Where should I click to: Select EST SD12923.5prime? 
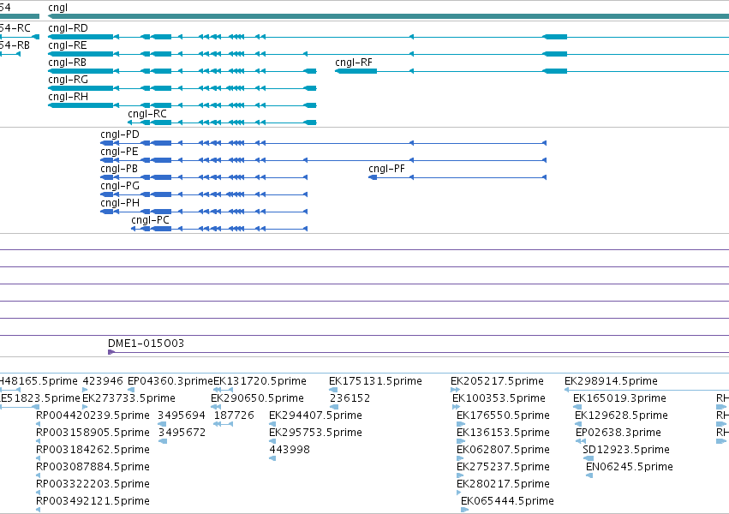pos(626,450)
